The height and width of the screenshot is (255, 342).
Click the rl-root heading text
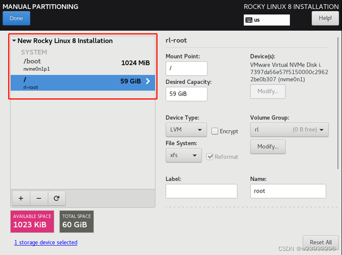pos(176,40)
